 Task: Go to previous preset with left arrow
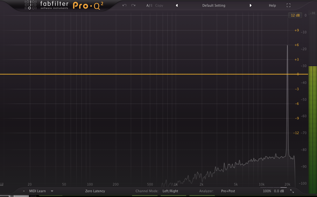(177, 5)
